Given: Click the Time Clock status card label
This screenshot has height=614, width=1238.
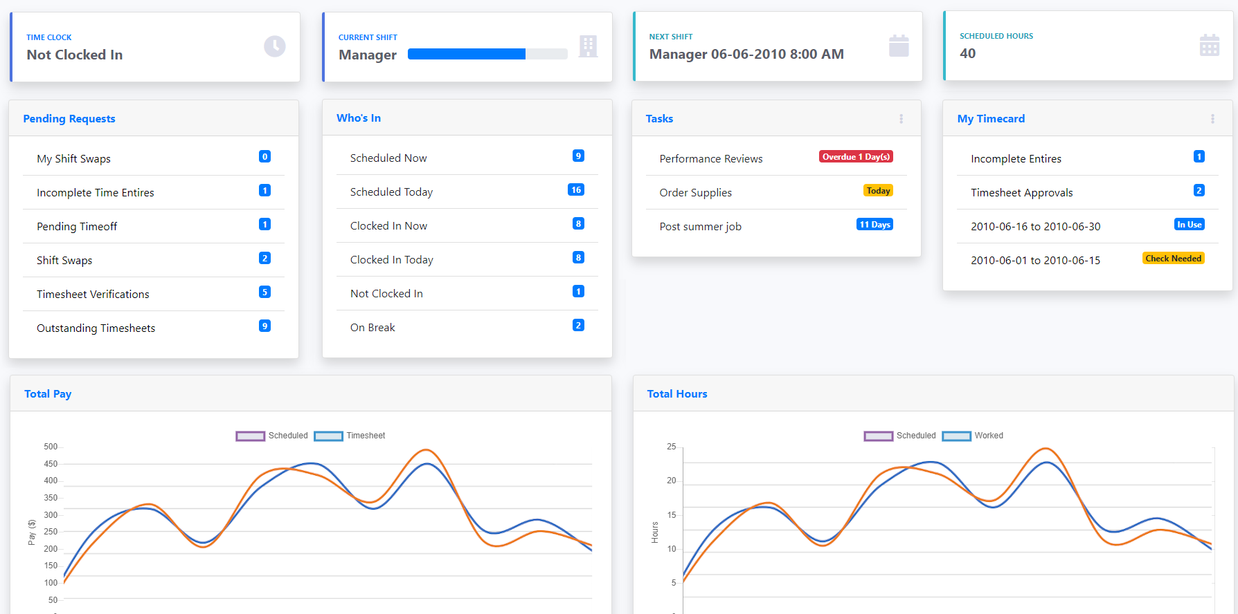Looking at the screenshot, I should [x=49, y=37].
